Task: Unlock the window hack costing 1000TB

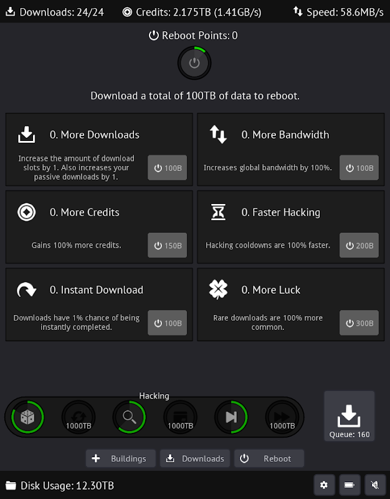Action: coord(180,417)
